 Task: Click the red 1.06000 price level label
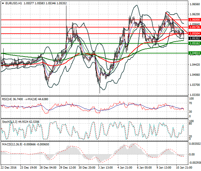195,20
